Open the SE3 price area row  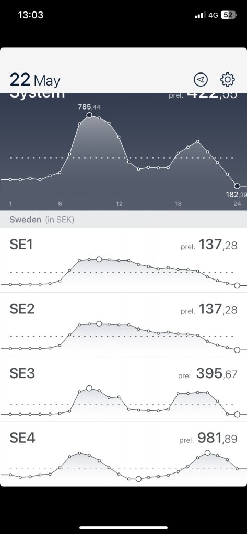tap(123, 389)
